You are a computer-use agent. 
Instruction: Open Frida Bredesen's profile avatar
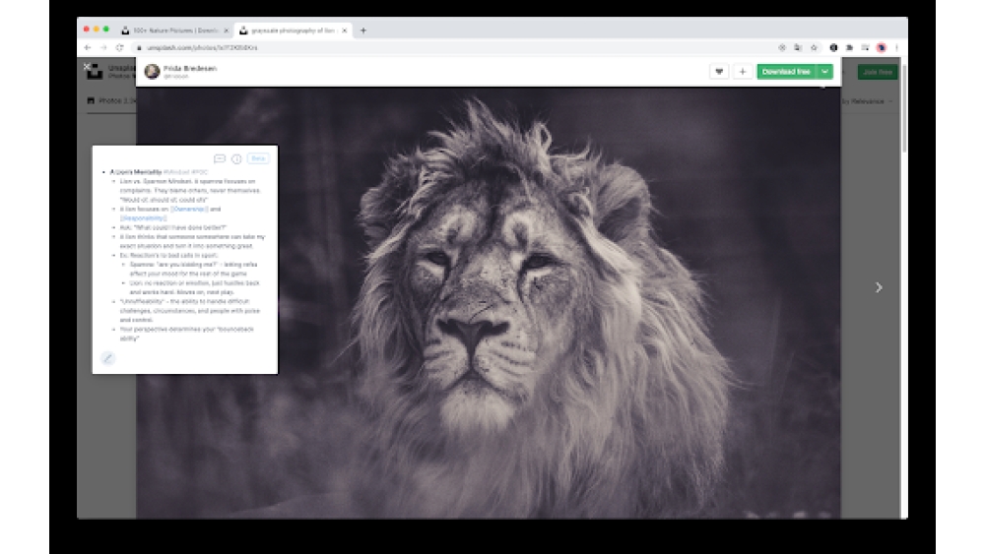pos(152,72)
